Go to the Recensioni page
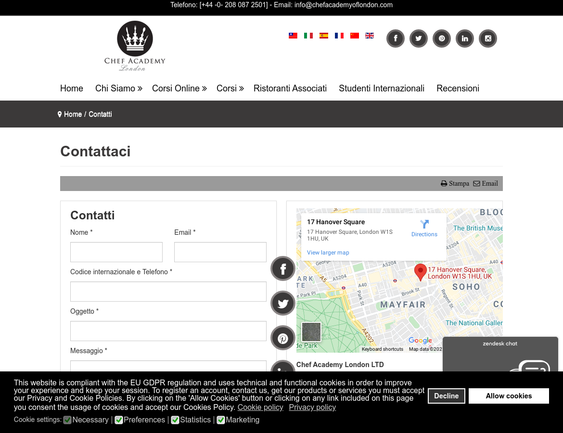563x433 pixels. pos(458,89)
